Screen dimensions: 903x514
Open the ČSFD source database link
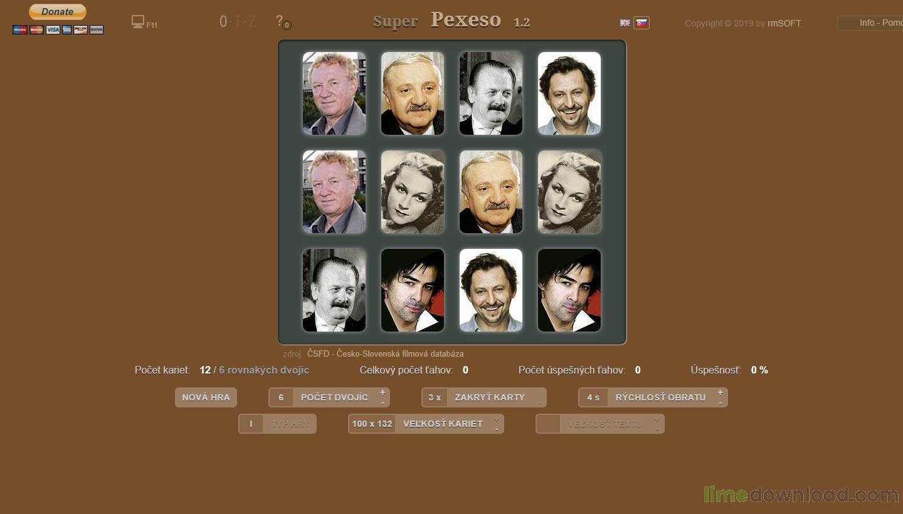[x=385, y=354]
